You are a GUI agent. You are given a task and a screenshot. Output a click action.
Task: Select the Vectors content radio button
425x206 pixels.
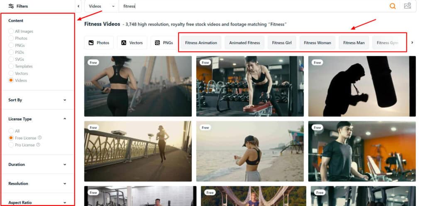(11, 73)
